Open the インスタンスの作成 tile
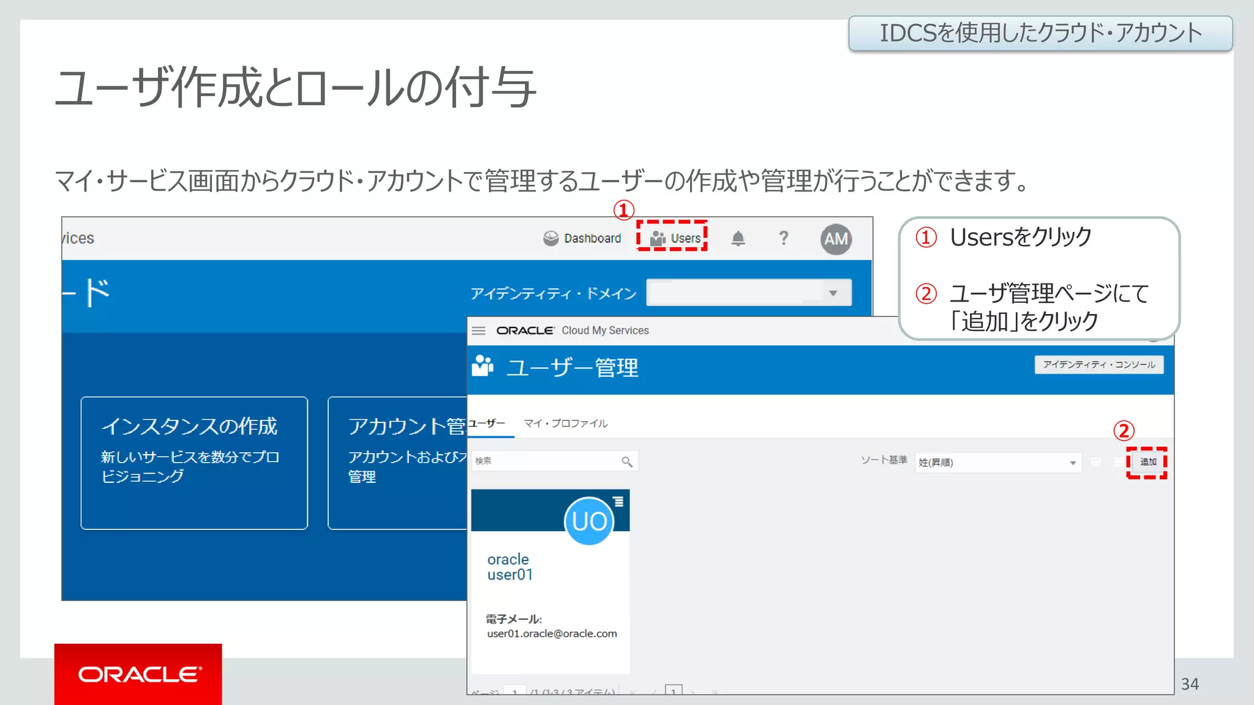 point(194,463)
